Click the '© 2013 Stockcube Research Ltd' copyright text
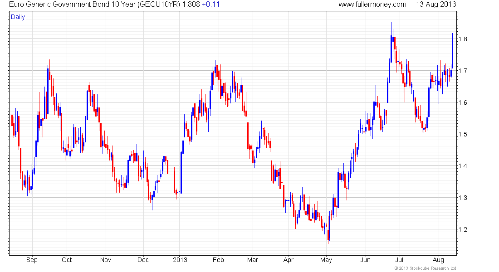The width and height of the screenshot is (499, 272). coord(425,268)
